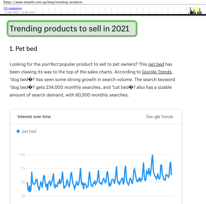Click the 50 y-axis gridline label

tap(23, 182)
